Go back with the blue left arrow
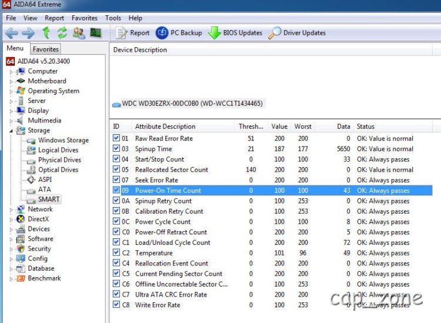441x323 pixels. point(12,33)
